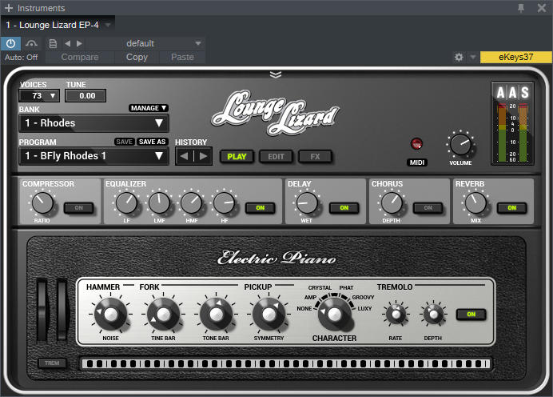
Task: Switch to the FX view tab
Action: pyautogui.click(x=315, y=156)
